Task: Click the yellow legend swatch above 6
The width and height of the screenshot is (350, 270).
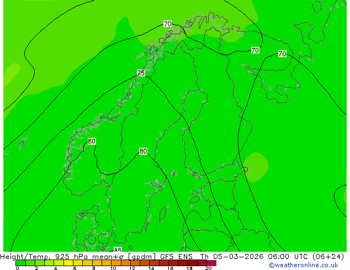Action: [x=78, y=263]
